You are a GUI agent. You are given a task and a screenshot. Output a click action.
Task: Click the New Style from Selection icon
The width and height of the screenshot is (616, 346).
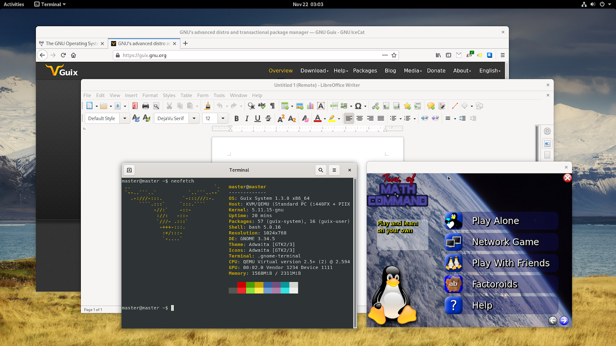(146, 118)
